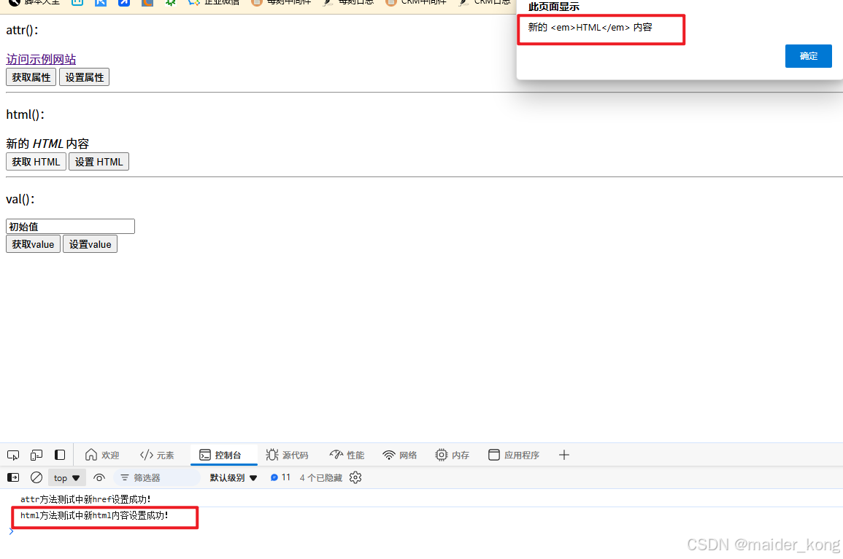Add a new DevTools panel with plus icon
The width and height of the screenshot is (843, 559).
point(563,455)
